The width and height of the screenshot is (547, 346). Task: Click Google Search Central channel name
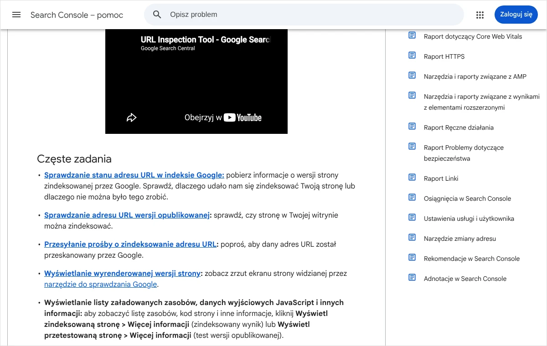coord(168,48)
